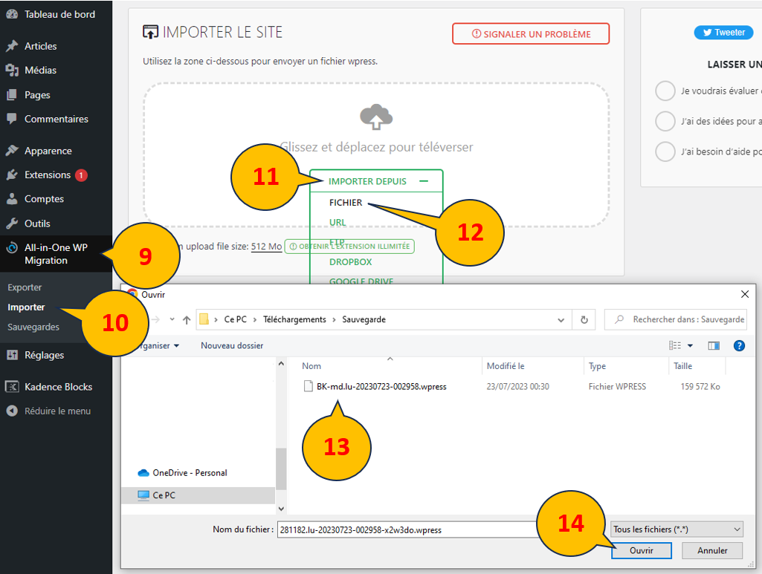Click the Outils wrench icon
762x574 pixels.
pos(12,224)
